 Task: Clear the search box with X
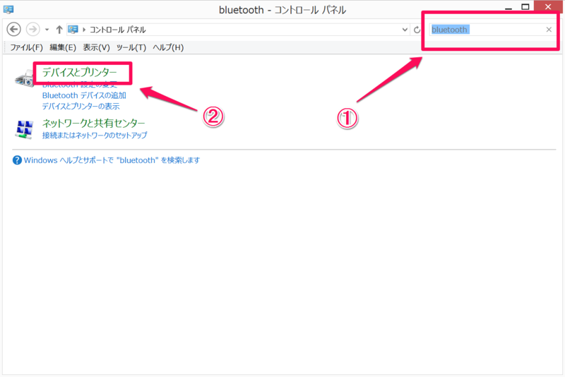(x=549, y=30)
